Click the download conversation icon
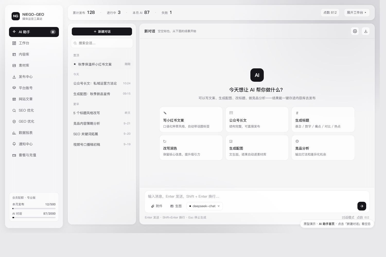386x257 pixels. [x=366, y=31]
